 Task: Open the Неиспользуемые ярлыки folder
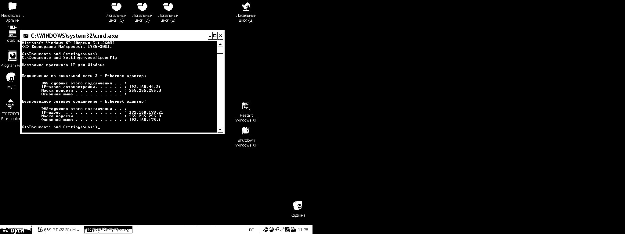click(x=13, y=7)
